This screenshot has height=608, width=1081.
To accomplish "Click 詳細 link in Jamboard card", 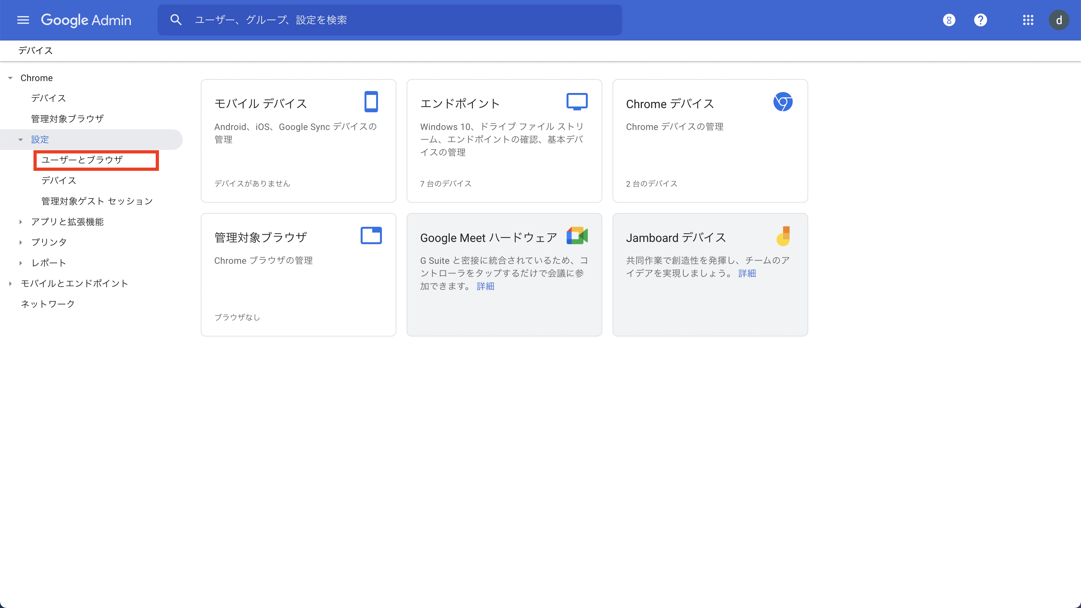I will [x=747, y=273].
